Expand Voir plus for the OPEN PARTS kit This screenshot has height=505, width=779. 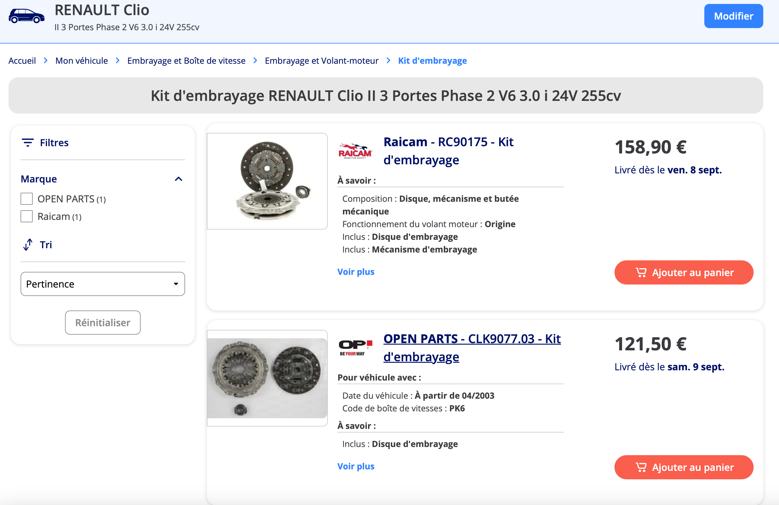tap(356, 466)
